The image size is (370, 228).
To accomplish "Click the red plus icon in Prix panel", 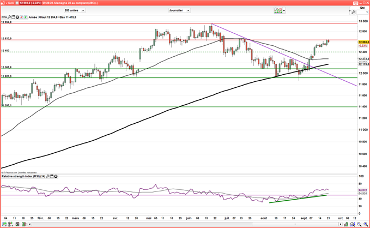I will pyautogui.click(x=21, y=17).
